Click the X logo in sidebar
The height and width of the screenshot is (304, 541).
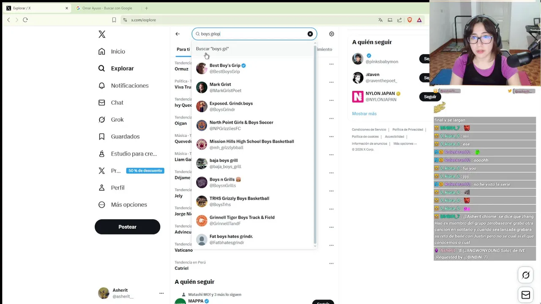click(x=102, y=34)
